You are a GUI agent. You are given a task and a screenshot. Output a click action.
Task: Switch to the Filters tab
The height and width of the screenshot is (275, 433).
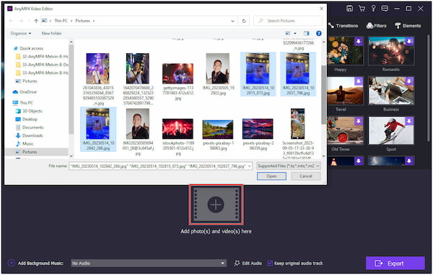(x=377, y=26)
